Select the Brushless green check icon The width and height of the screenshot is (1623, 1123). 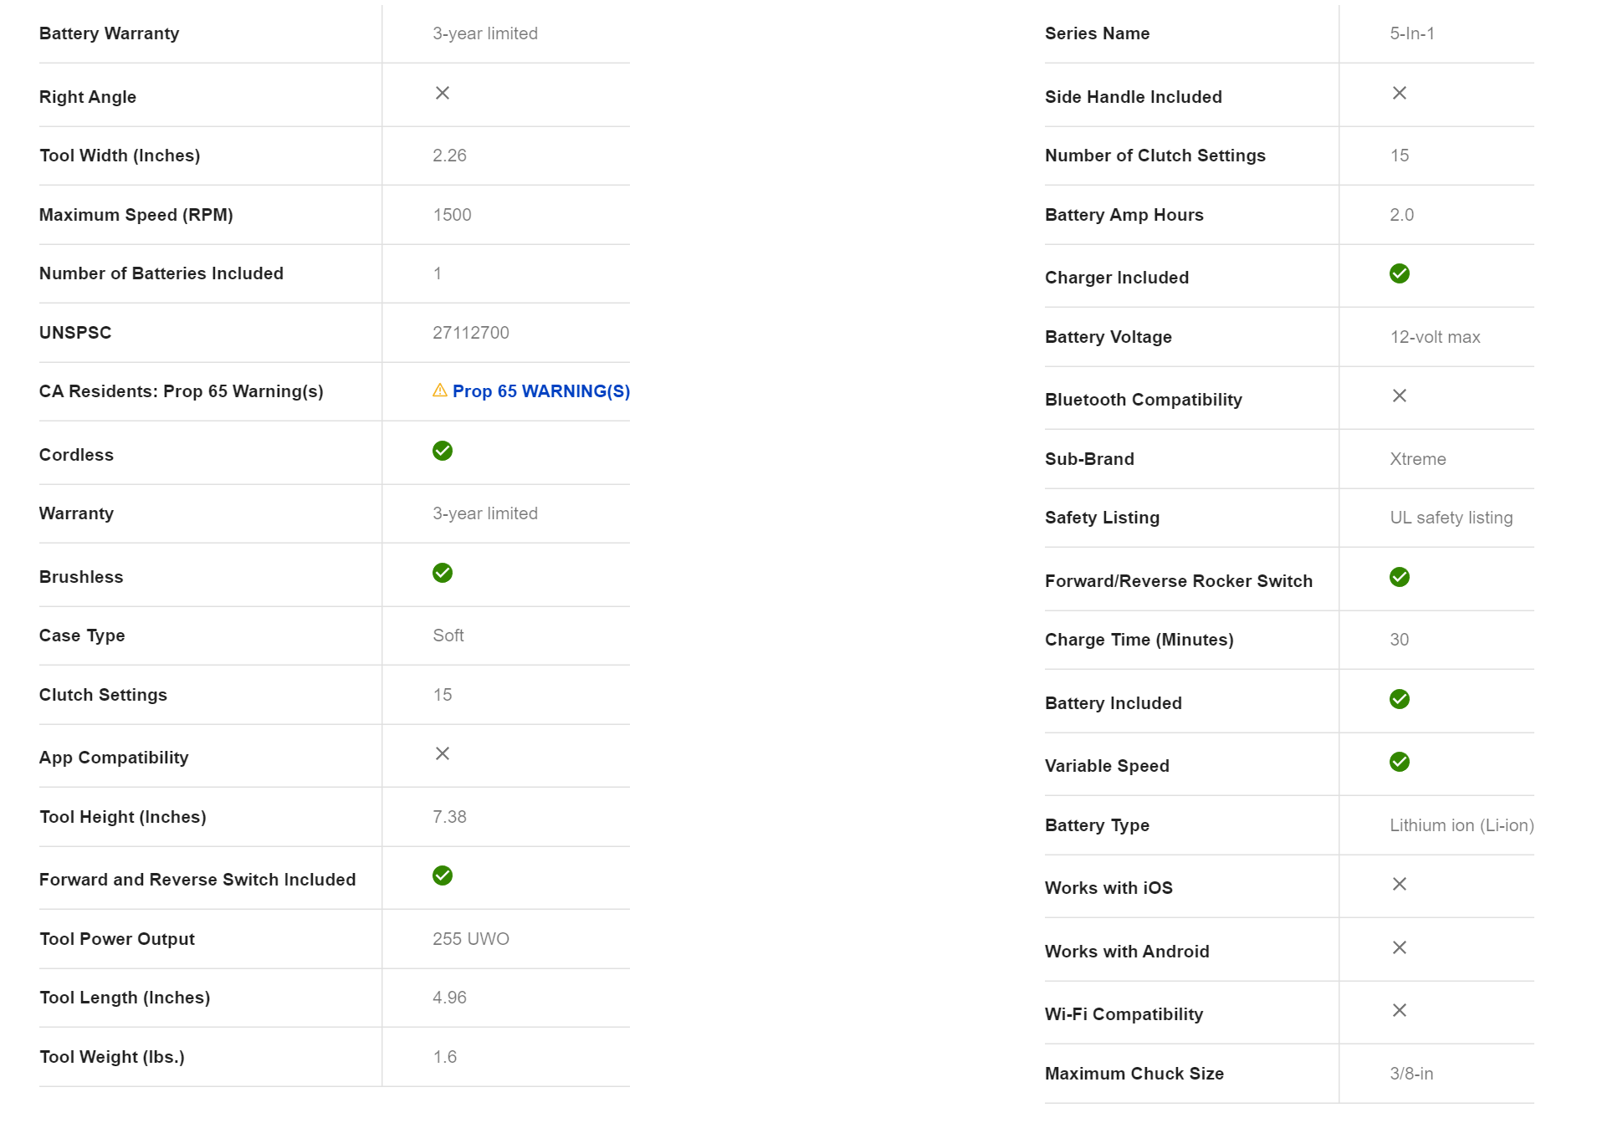coord(443,573)
